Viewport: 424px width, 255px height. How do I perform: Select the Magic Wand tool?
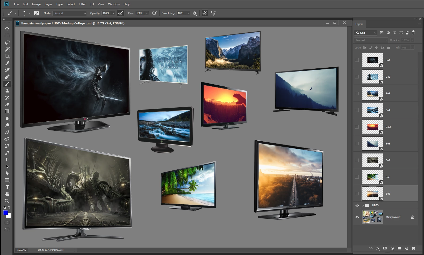click(x=7, y=49)
